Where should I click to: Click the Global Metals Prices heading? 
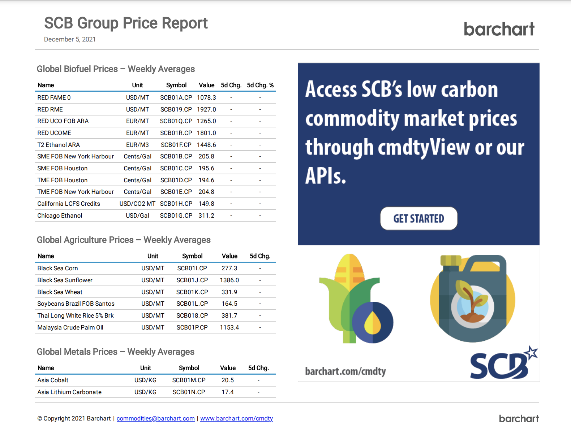coord(116,352)
